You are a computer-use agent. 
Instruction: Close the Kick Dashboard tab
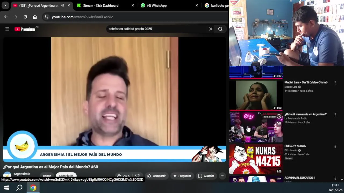point(133,5)
